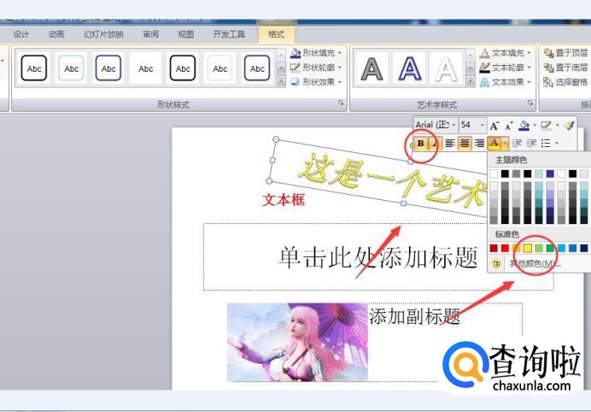Open the 形状样式 group dialog launcher
This screenshot has width=591, height=412.
pos(341,103)
